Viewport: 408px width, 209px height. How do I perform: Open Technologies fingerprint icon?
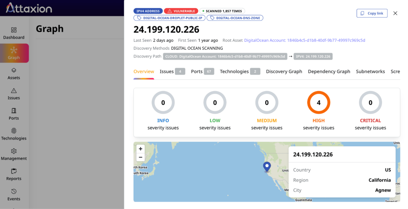14,131
